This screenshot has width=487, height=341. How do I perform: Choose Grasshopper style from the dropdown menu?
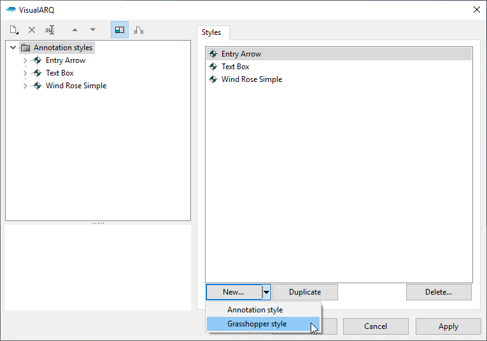[263, 324]
